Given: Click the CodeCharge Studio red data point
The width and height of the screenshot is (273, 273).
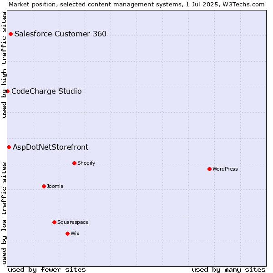Looking at the screenshot, I should pyautogui.click(x=7, y=91).
